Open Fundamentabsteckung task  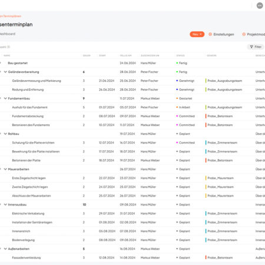[x=28, y=116]
